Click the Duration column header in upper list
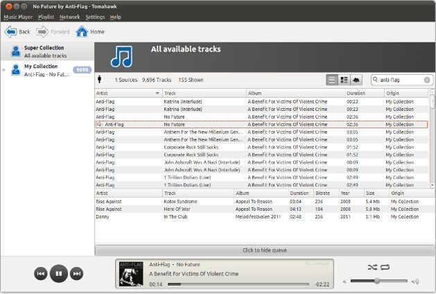 click(x=365, y=93)
